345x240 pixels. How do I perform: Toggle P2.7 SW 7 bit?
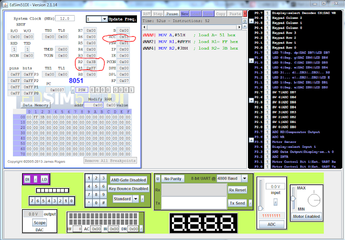[267, 92]
